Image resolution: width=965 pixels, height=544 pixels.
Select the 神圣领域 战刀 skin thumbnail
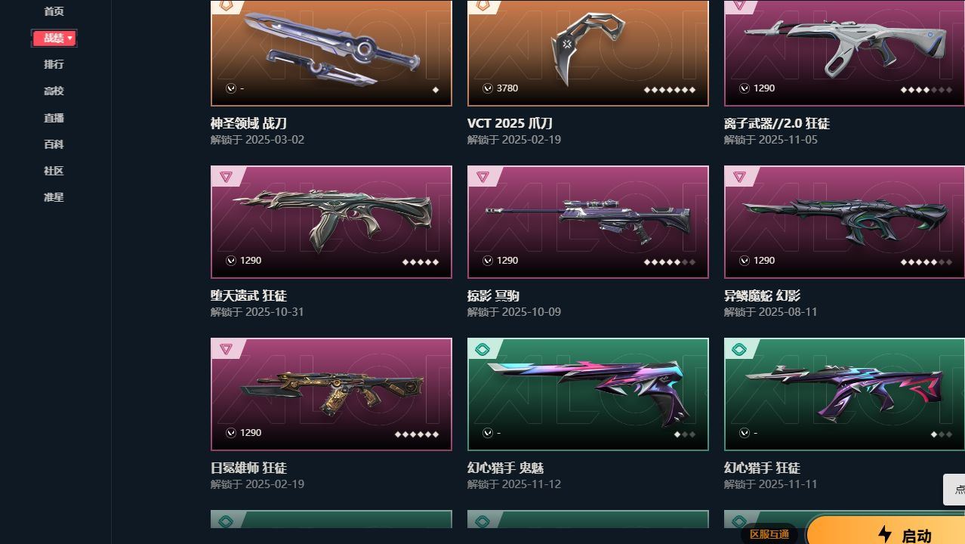click(x=331, y=53)
